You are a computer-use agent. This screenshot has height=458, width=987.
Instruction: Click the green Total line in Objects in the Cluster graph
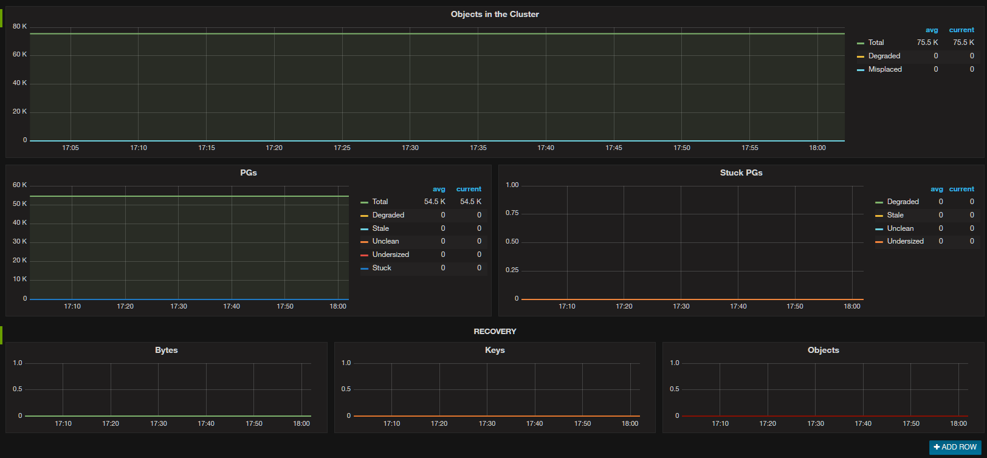coord(437,33)
